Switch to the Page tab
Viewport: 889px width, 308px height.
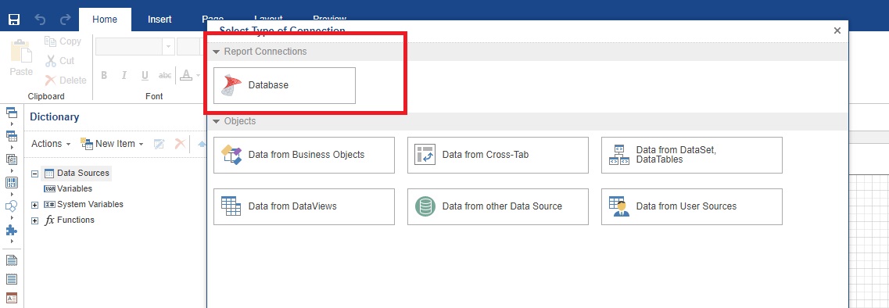pos(213,19)
